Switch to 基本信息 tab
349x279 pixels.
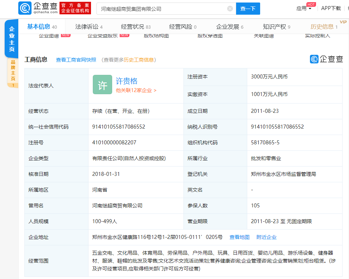point(42,27)
